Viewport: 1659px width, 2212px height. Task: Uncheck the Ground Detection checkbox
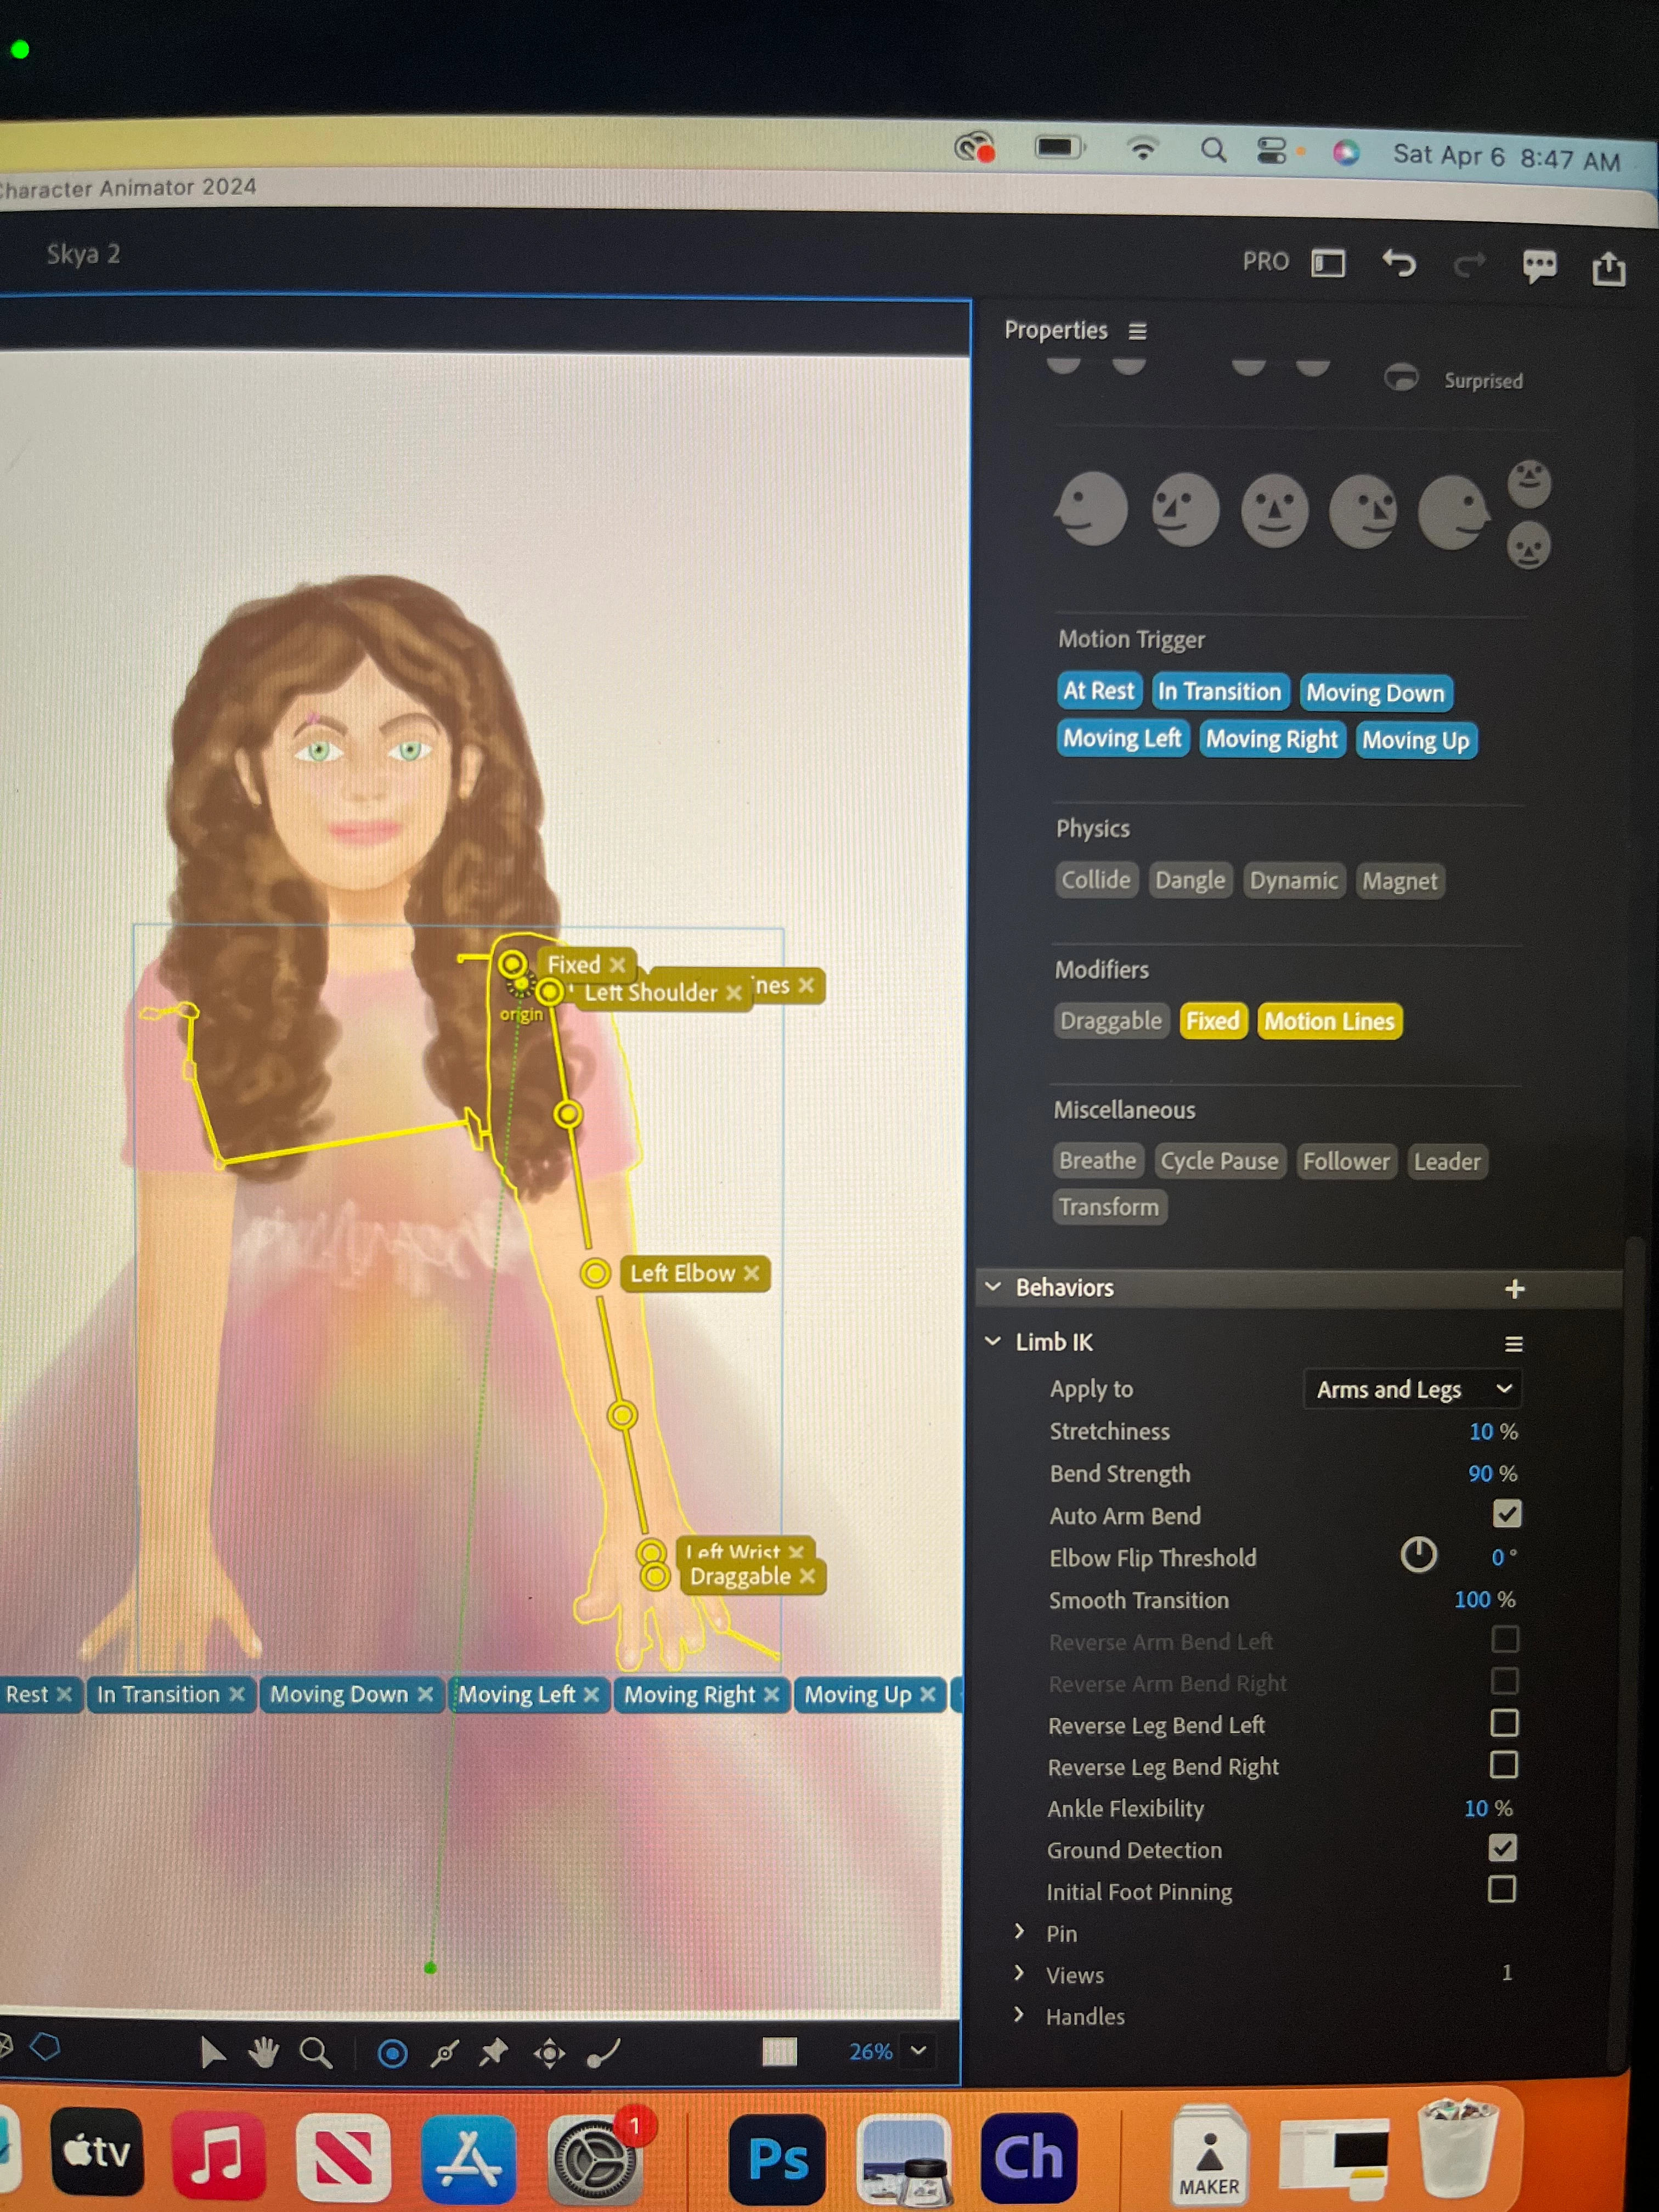coord(1502,1848)
